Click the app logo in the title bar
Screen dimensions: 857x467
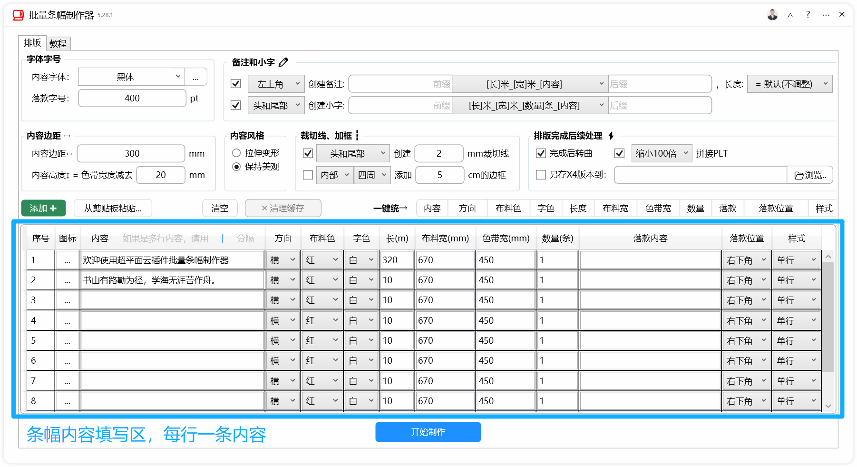tap(18, 15)
